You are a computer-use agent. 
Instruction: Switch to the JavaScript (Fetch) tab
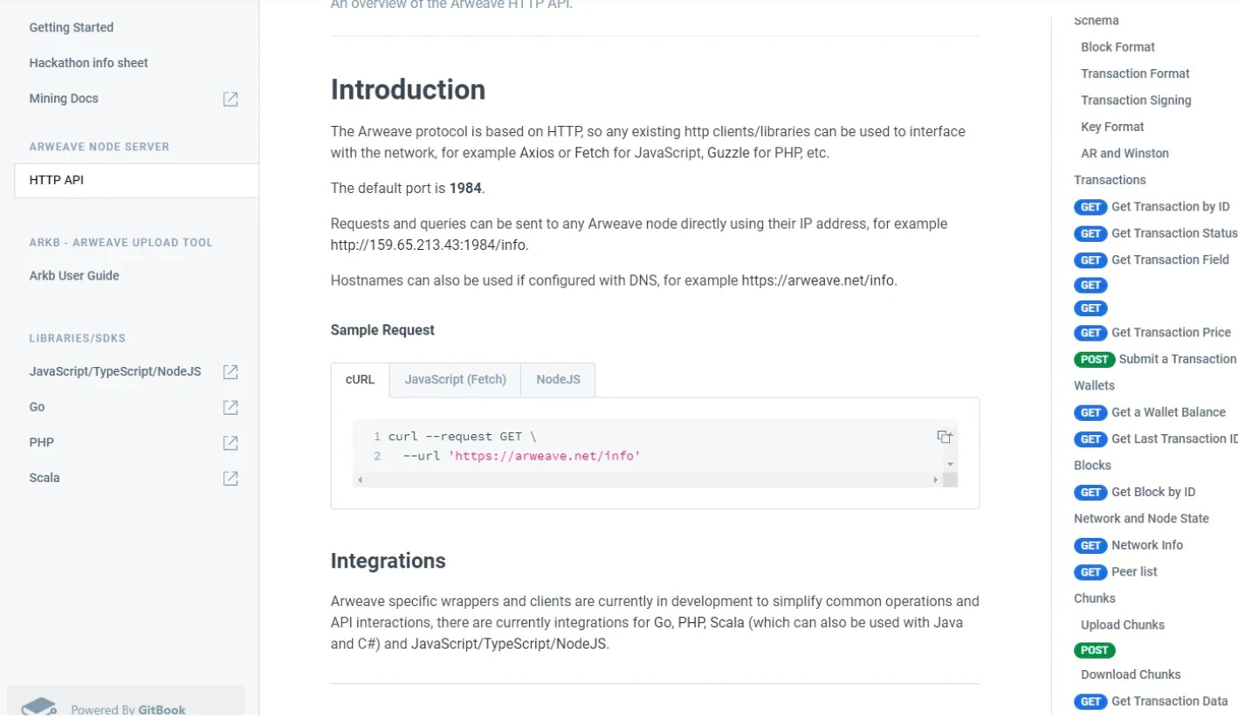point(455,380)
